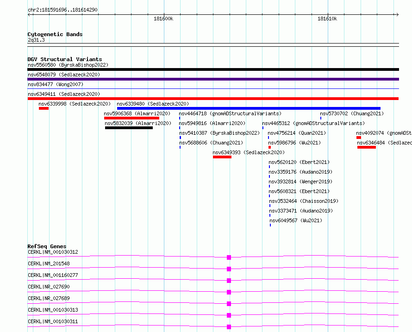Click the nsv5986796 (Wu2021) label

click(294, 143)
